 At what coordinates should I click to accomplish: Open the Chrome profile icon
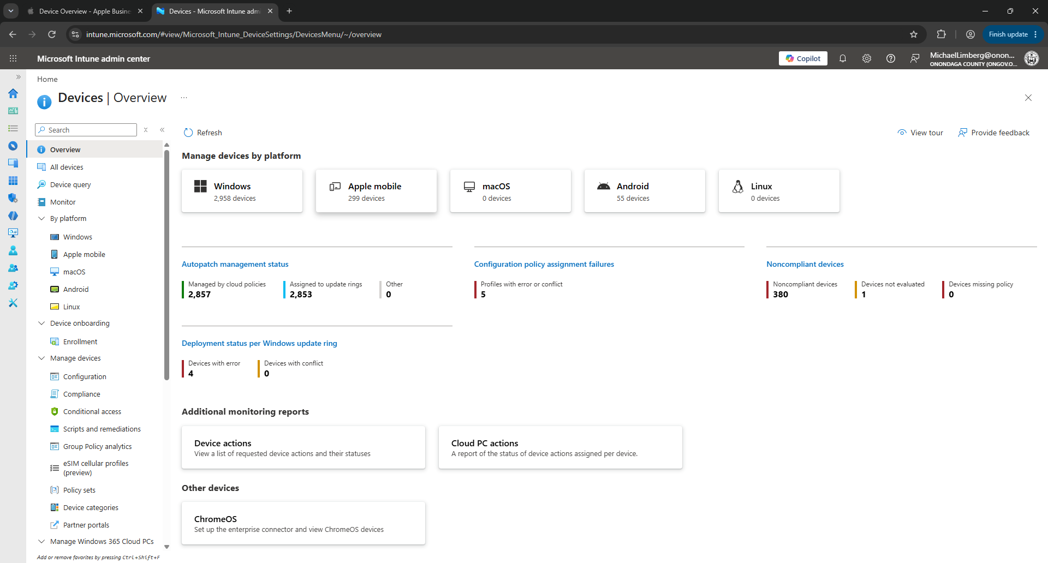click(970, 34)
